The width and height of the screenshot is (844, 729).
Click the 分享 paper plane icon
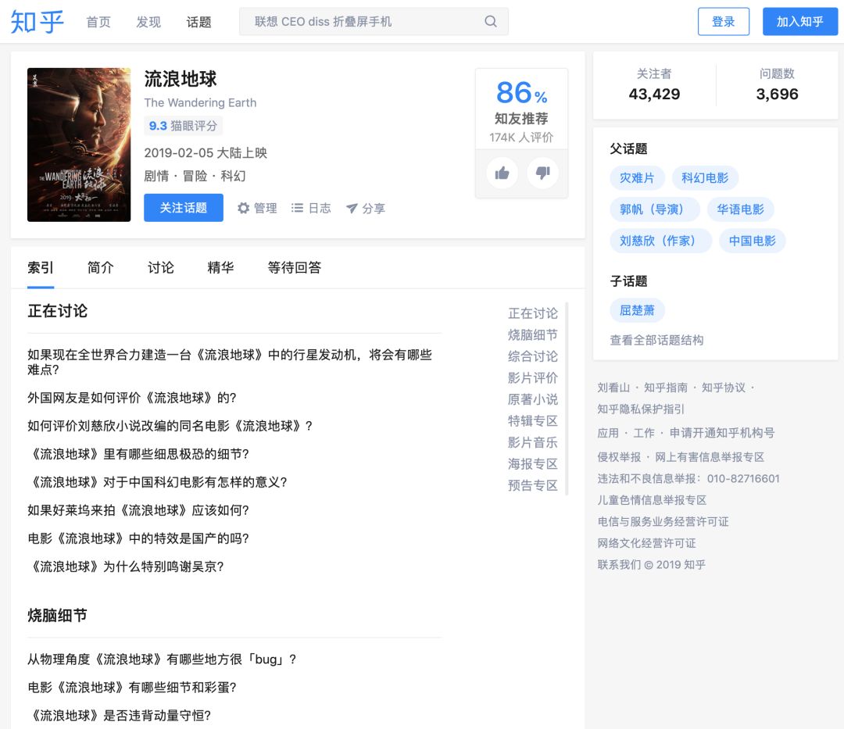tap(352, 208)
